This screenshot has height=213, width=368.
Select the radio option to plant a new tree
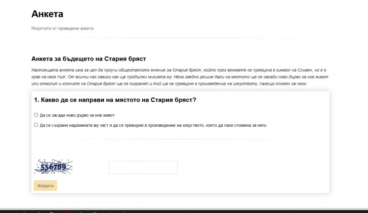point(36,115)
